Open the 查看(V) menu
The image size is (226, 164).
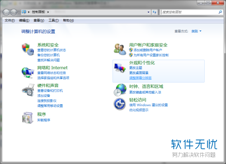(x=39, y=20)
